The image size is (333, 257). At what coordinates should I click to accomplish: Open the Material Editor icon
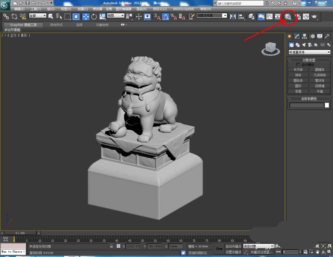288,17
